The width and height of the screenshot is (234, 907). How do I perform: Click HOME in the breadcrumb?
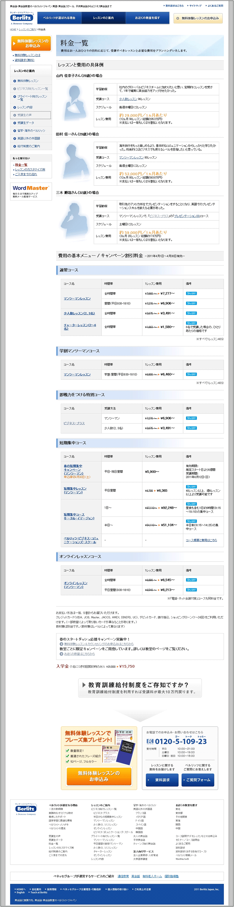pyautogui.click(x=13, y=30)
